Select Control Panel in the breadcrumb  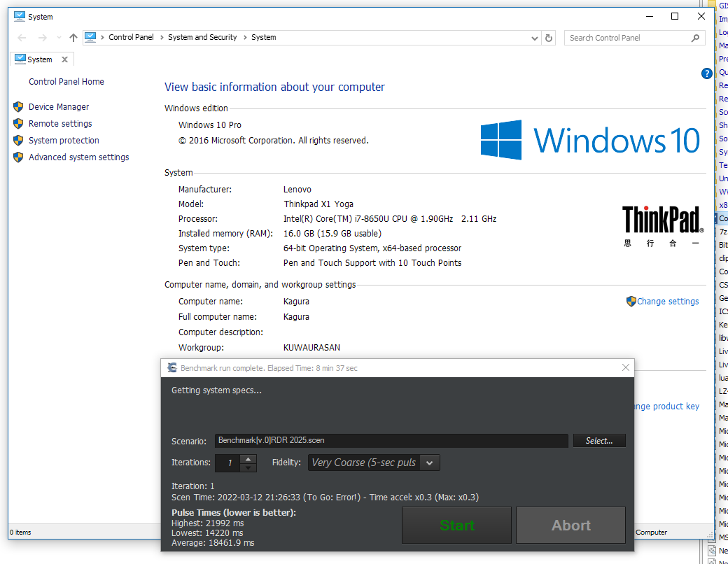click(131, 37)
